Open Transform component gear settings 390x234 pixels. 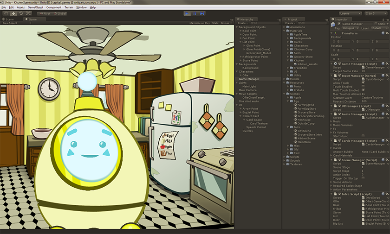pos(387,33)
